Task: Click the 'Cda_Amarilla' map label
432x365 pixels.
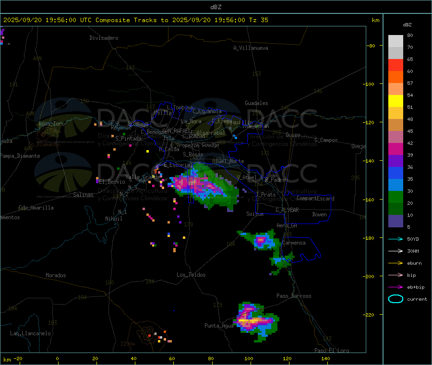Action: tap(36, 208)
